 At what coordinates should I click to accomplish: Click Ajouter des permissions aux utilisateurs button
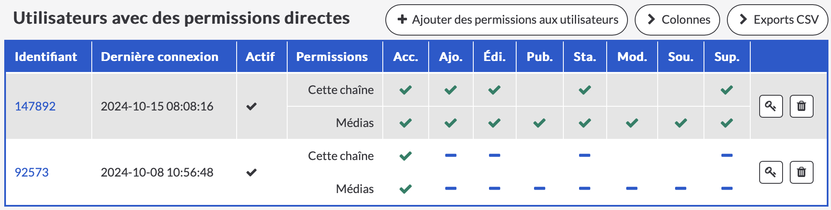(x=514, y=19)
